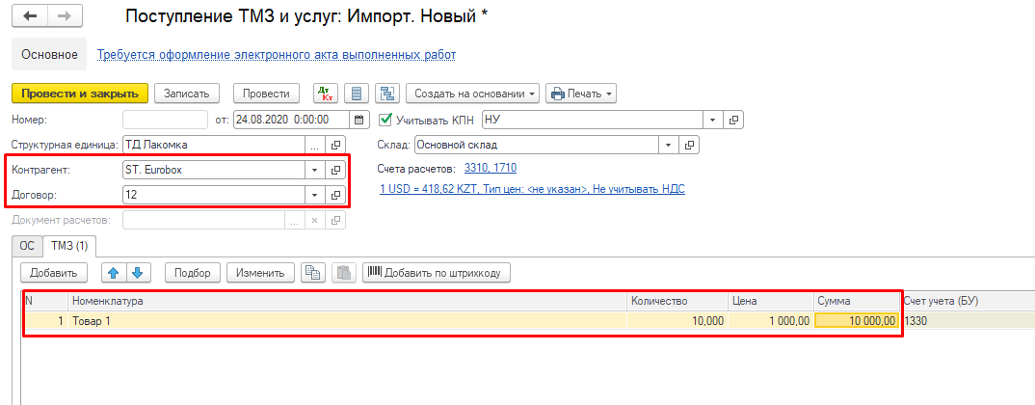
Task: Click Провести и закрыть button
Action: pyautogui.click(x=80, y=94)
